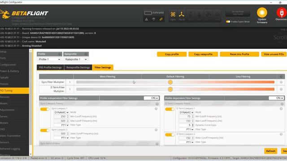Screen dimensions: 287x161
Task: Open help for Gyro Lowpass Filters section
Action: tap(157, 104)
